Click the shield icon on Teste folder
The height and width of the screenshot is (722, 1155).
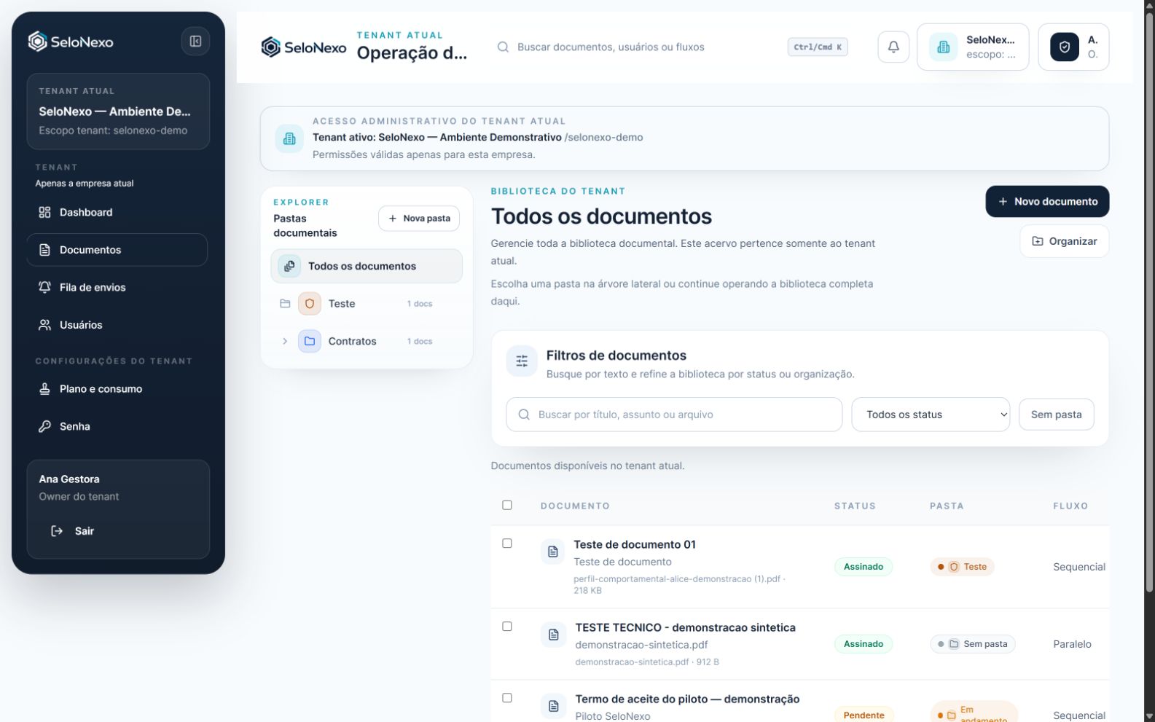tap(310, 304)
